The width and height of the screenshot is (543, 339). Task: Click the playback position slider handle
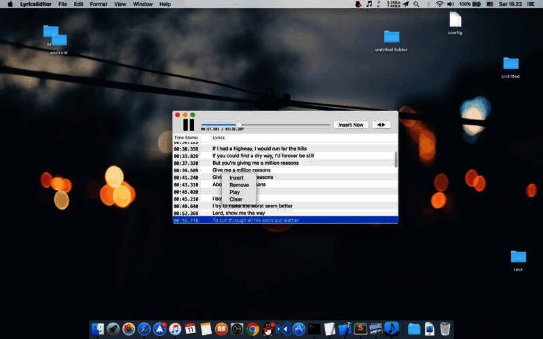(x=238, y=125)
